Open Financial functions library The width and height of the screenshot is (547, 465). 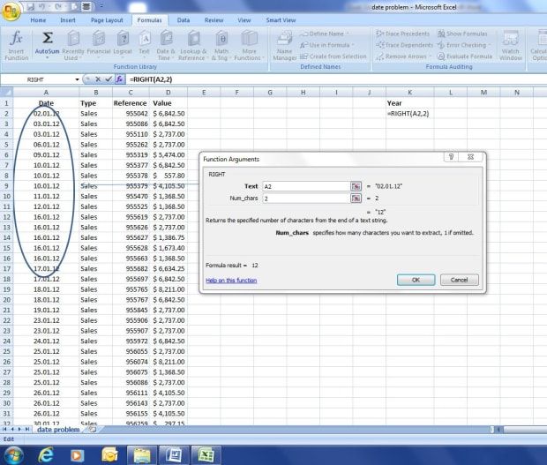pyautogui.click(x=99, y=43)
